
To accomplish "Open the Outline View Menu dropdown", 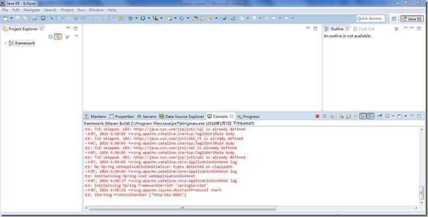I will tap(405, 28).
